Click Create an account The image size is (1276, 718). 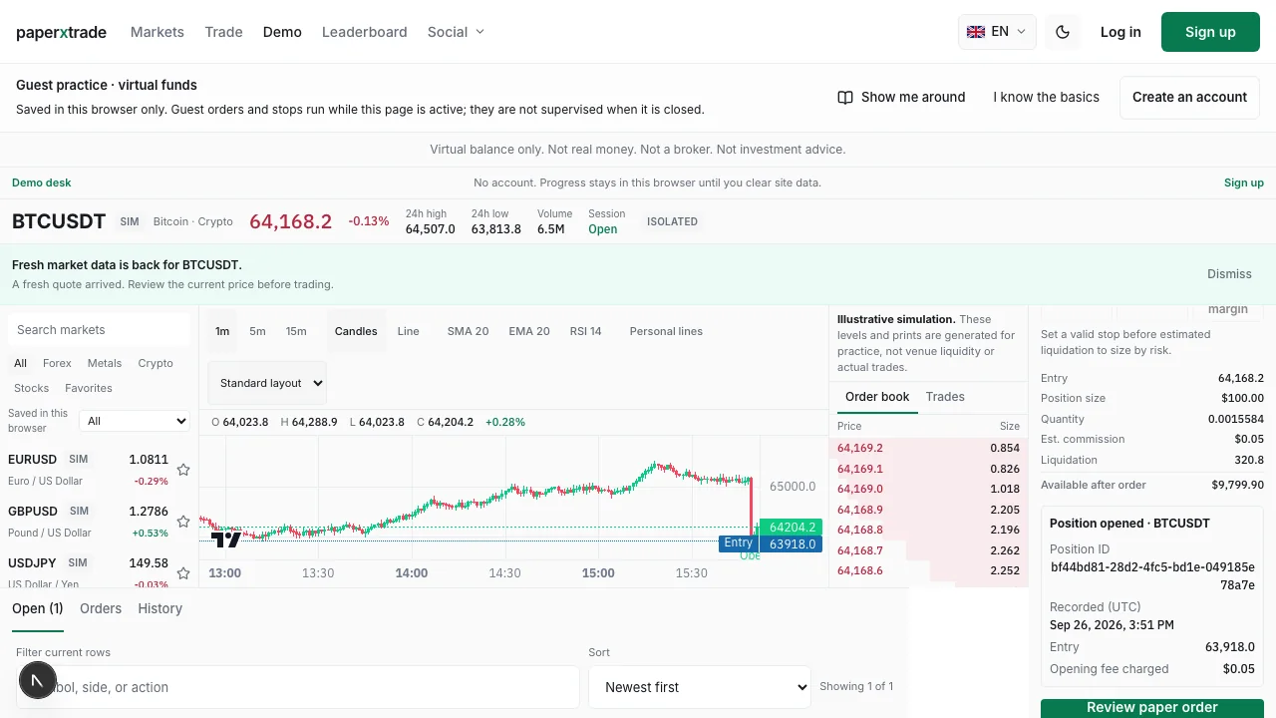pos(1189,97)
